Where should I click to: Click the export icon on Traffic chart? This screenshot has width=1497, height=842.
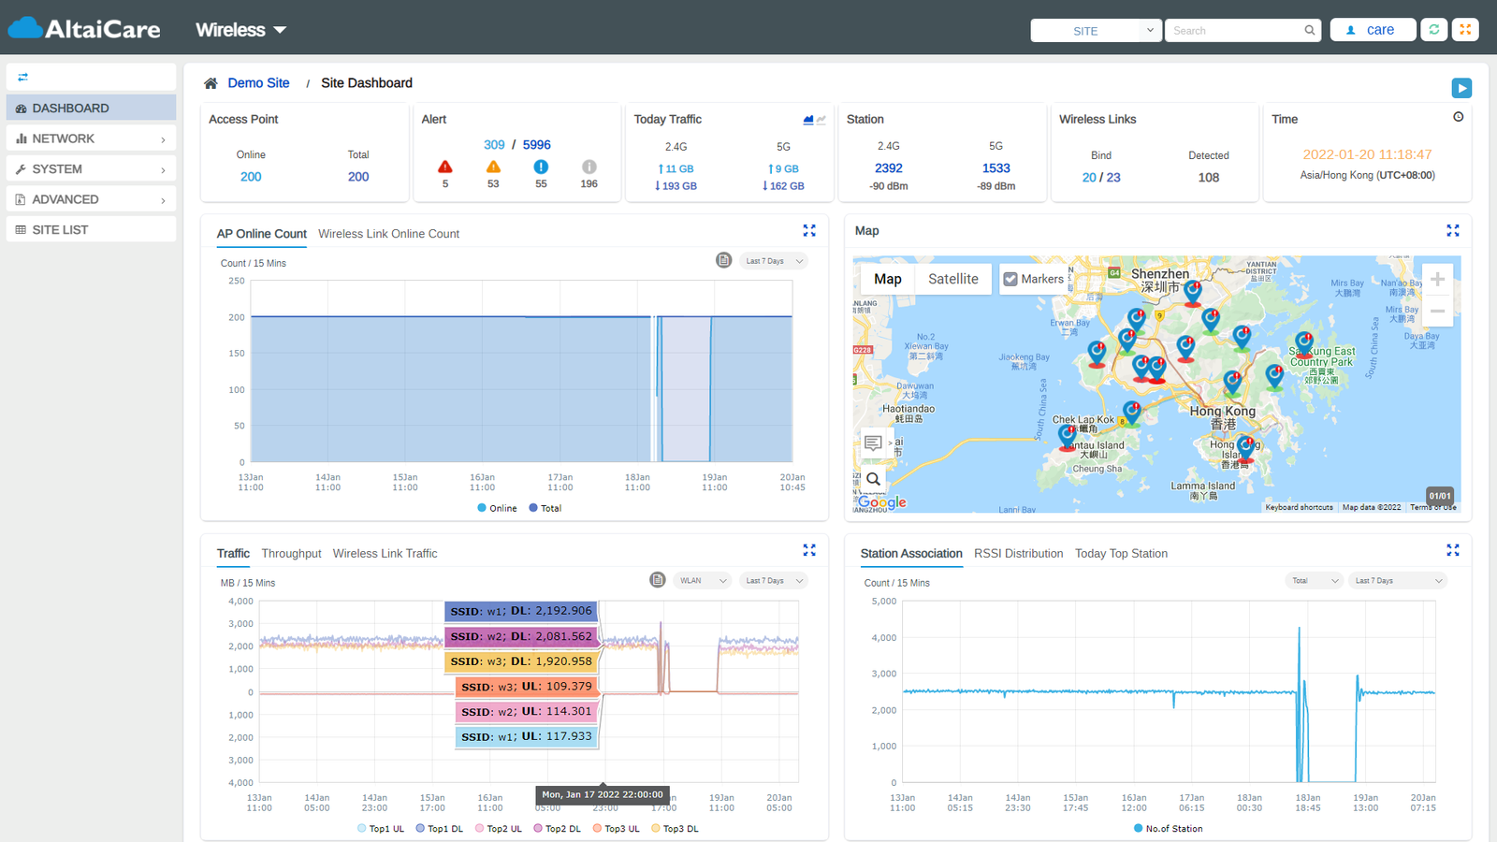[658, 580]
